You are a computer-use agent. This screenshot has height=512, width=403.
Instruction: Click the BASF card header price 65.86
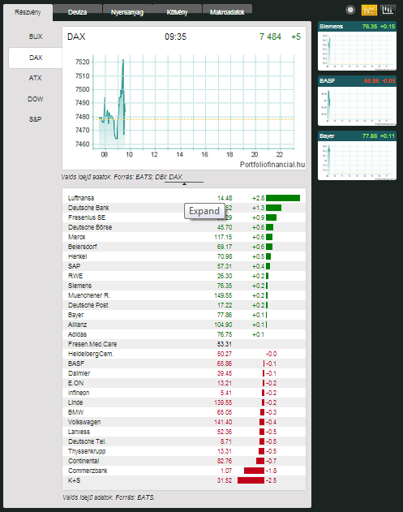click(371, 80)
